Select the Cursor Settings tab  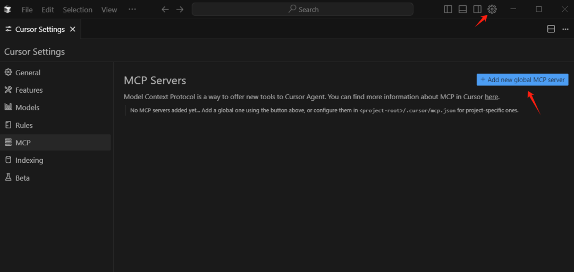40,29
